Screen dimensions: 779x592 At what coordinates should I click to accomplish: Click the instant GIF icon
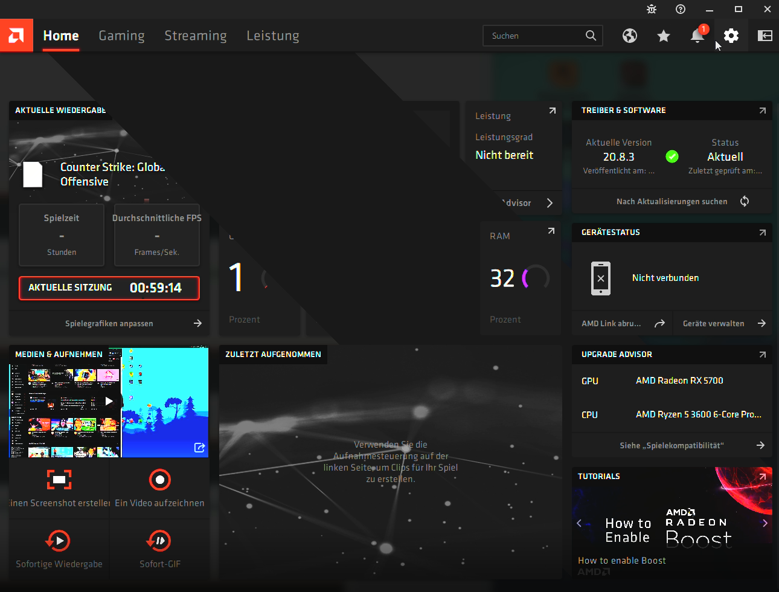coord(159,541)
